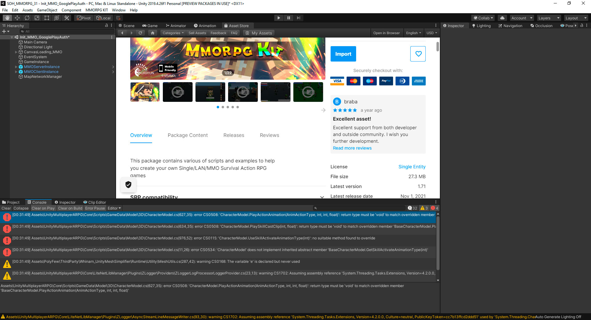Switch to the Package Content tab
Image resolution: width=591 pixels, height=320 pixels.
tap(187, 135)
